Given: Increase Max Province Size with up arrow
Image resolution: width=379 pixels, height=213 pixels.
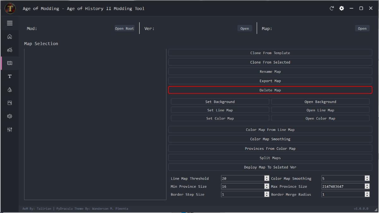Looking at the screenshot, I should [x=367, y=185].
